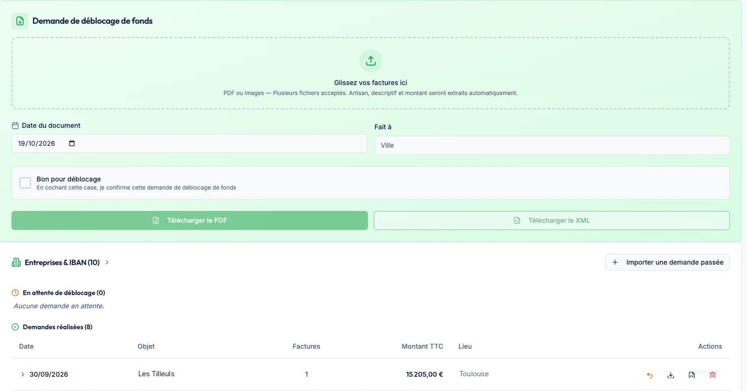Click the Lieu column header

(x=465, y=346)
